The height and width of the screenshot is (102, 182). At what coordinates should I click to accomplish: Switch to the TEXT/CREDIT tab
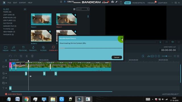23,48
